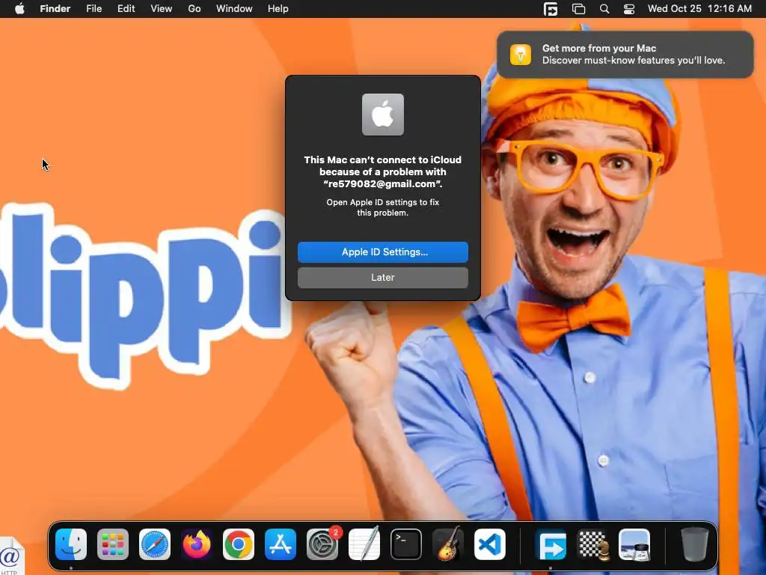Click 'Open Apple ID settings to fix this problem' text
The height and width of the screenshot is (575, 766).
click(x=383, y=207)
